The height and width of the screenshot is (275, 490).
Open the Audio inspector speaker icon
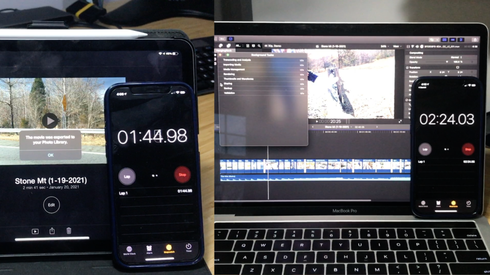(417, 46)
